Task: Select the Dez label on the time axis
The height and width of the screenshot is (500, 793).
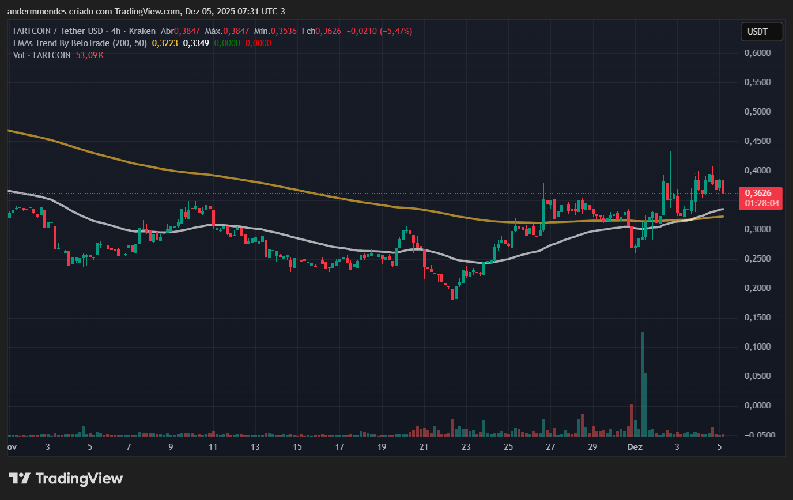Action: (635, 446)
